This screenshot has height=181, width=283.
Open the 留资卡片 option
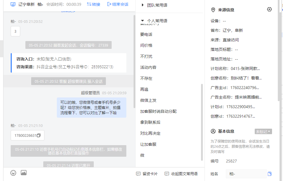[147, 174]
